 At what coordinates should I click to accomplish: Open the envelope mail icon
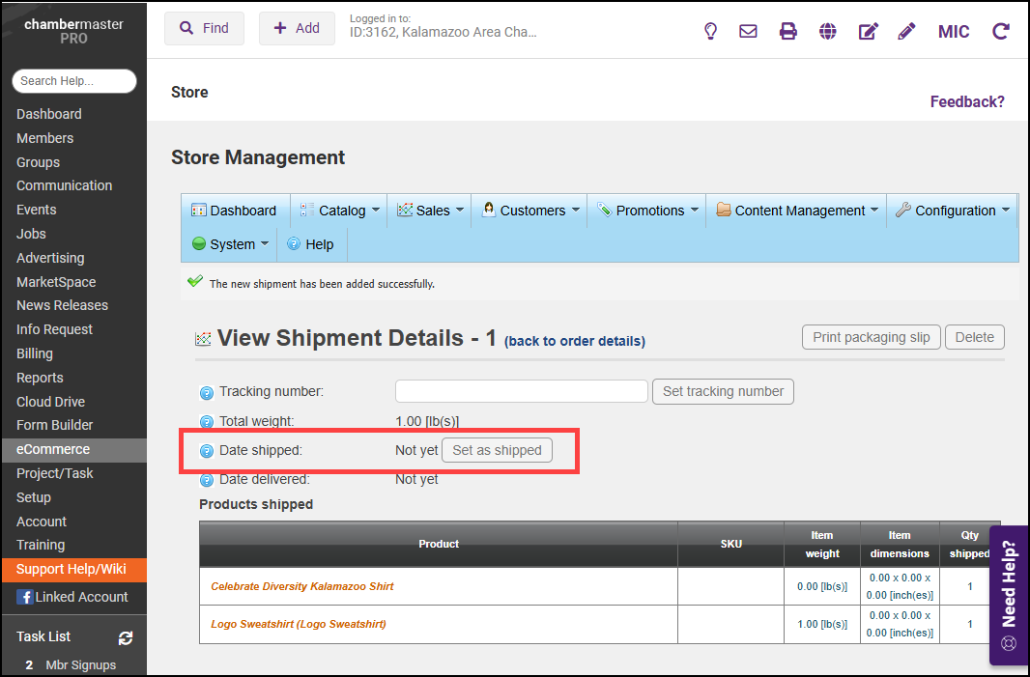(748, 31)
